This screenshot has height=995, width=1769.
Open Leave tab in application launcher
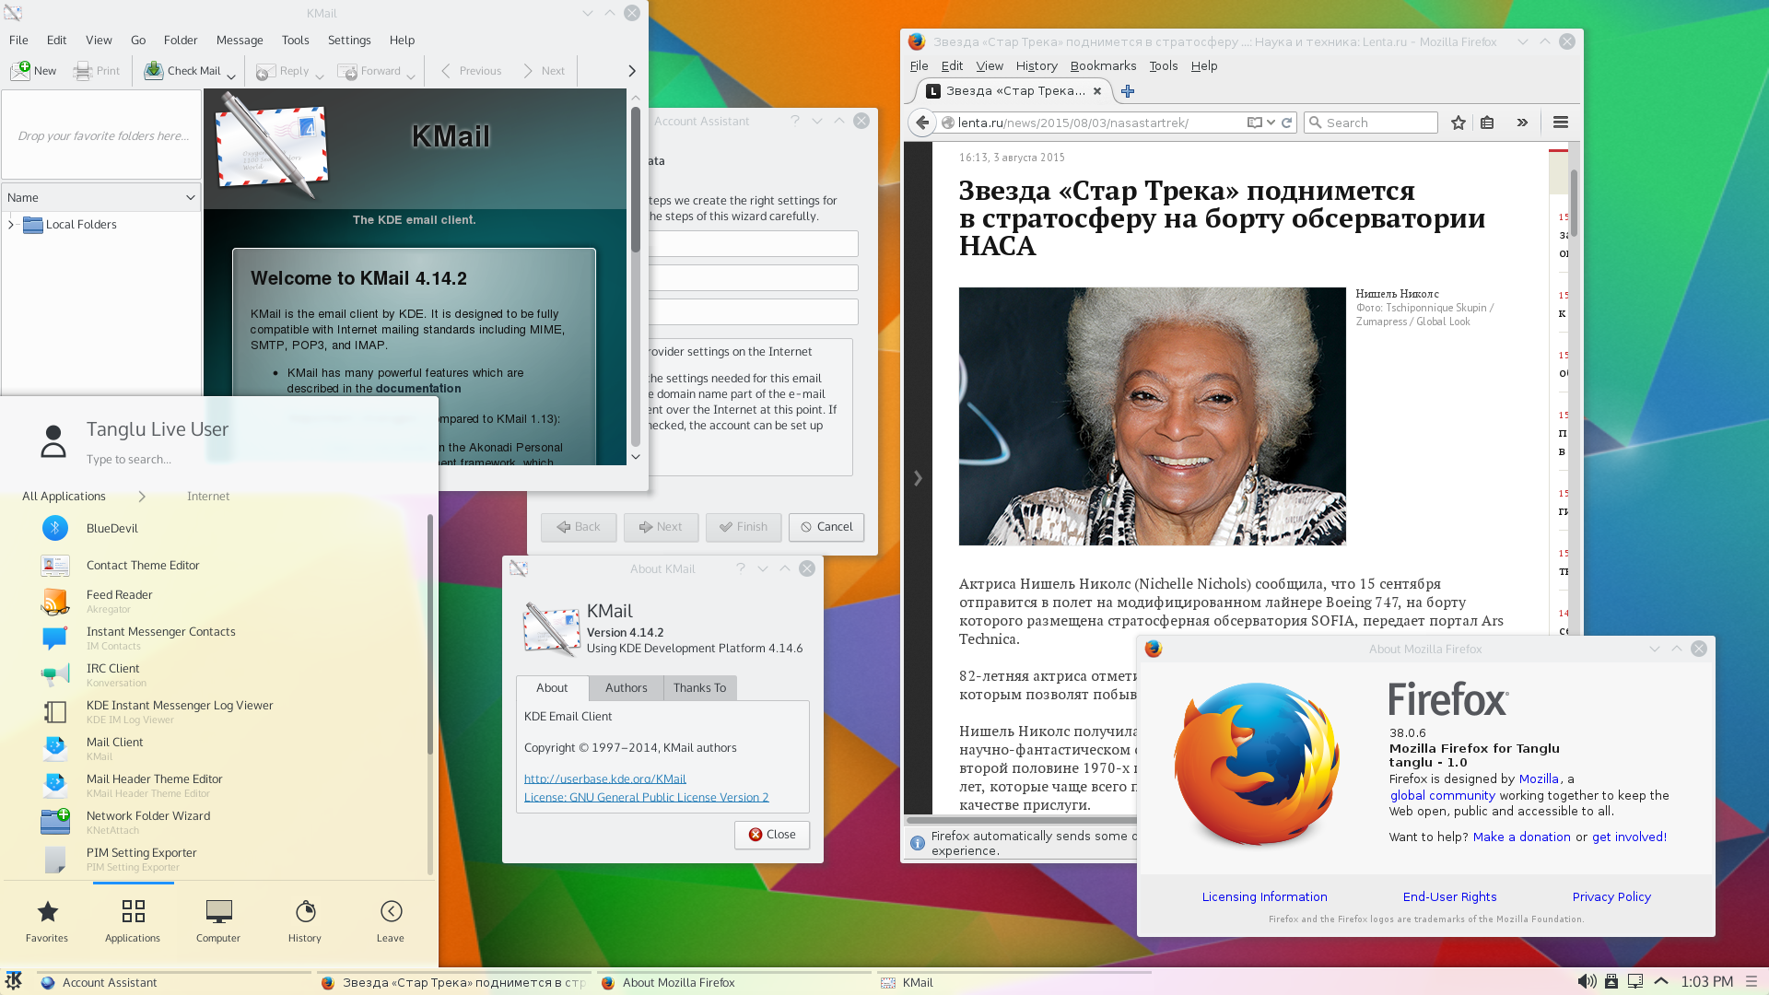(391, 921)
